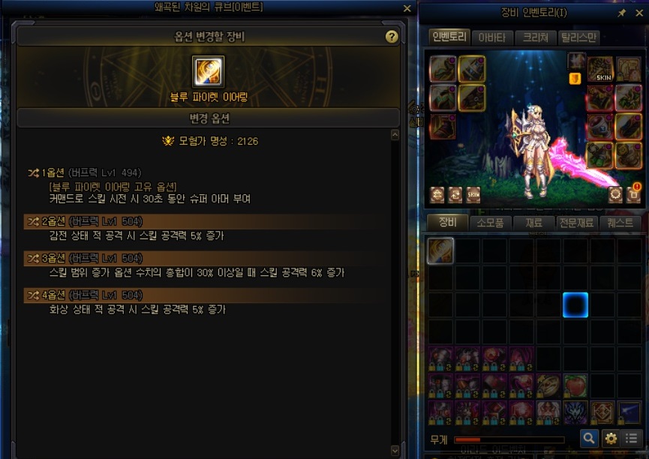Click the shuffle icon beside 3옵션
The width and height of the screenshot is (649, 459).
tap(33, 259)
